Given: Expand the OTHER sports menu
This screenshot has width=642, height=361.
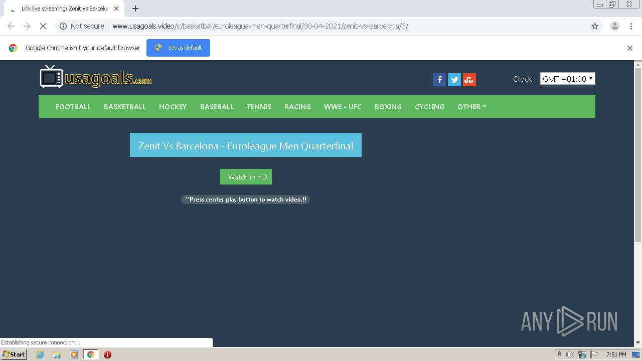Looking at the screenshot, I should tap(471, 107).
